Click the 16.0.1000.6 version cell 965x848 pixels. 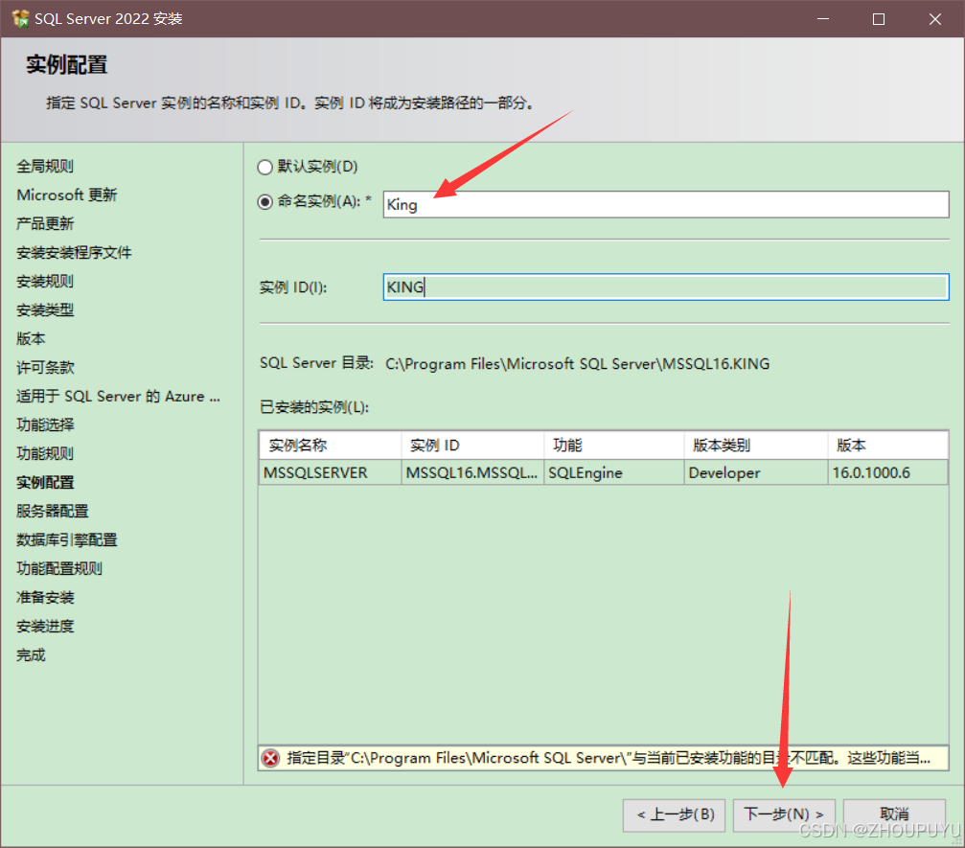click(x=888, y=472)
